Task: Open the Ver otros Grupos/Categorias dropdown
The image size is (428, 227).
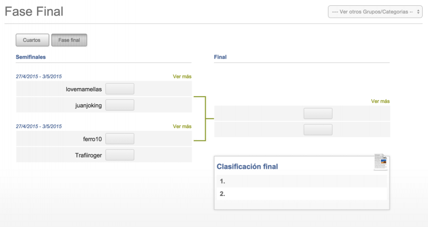Action: coord(375,12)
